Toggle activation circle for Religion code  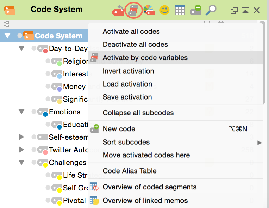point(48,61)
